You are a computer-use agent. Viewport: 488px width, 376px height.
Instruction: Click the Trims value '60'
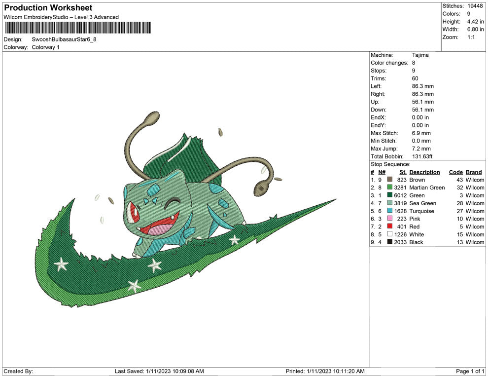point(415,78)
